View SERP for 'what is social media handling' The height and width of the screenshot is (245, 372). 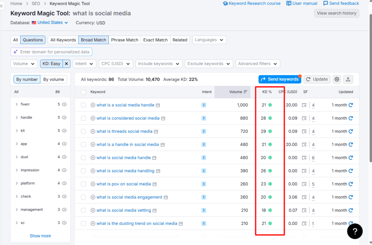304,171
